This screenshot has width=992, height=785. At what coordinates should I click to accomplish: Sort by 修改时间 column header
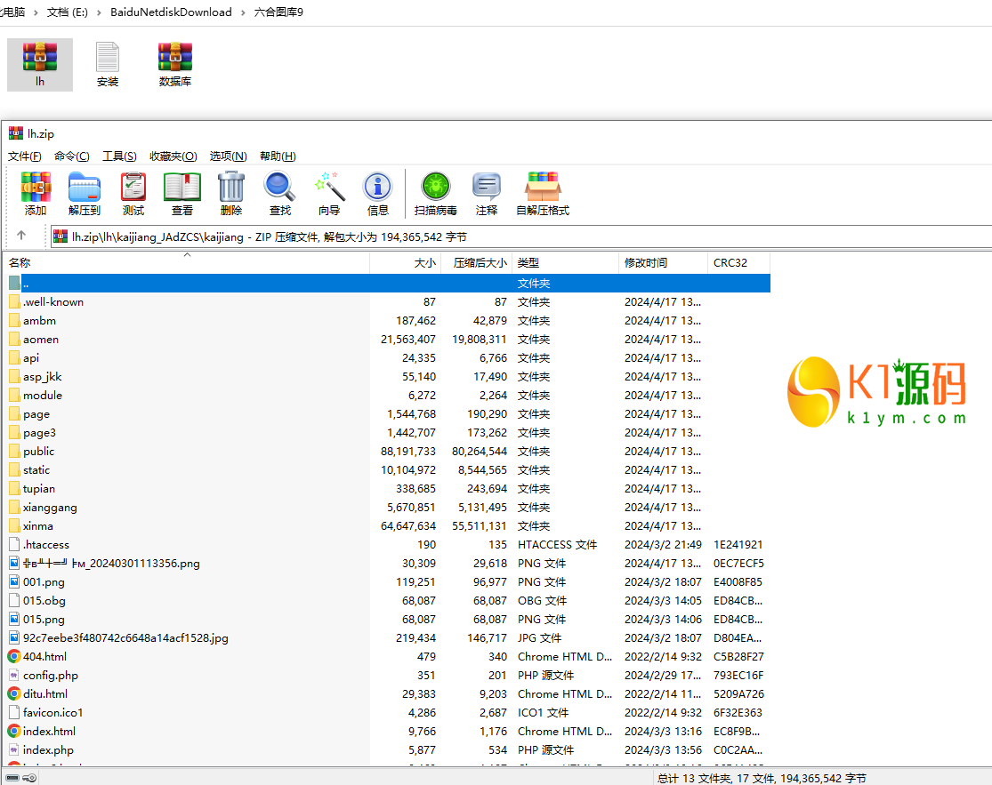(x=646, y=263)
